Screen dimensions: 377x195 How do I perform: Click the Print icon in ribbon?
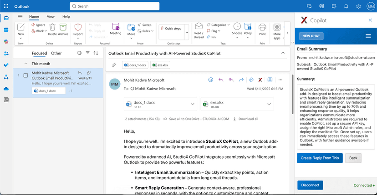[262, 28]
